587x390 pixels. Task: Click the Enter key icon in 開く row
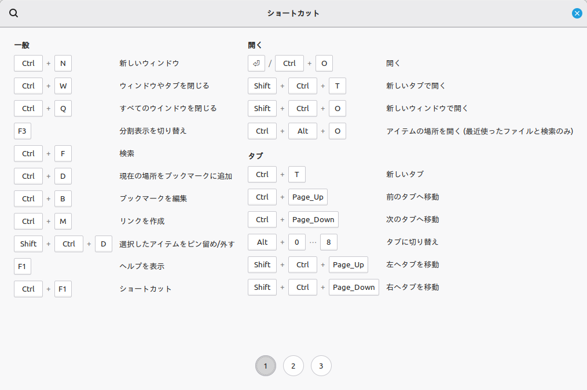pyautogui.click(x=256, y=63)
